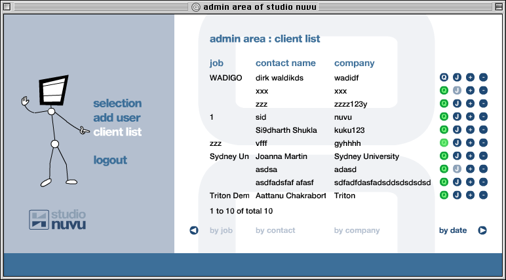Open the selection menu item

coord(117,103)
